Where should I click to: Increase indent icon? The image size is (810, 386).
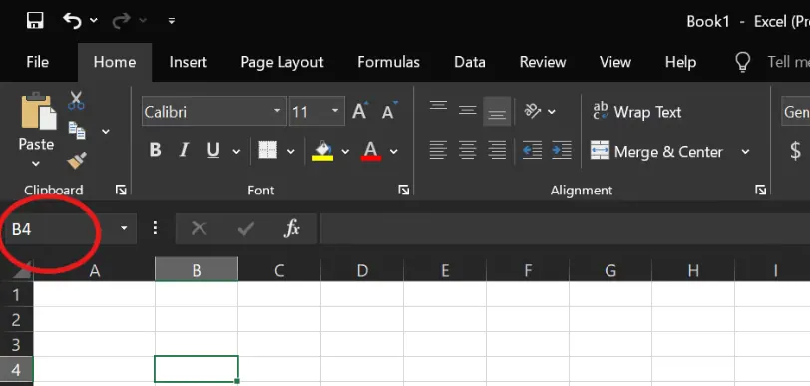(x=562, y=151)
